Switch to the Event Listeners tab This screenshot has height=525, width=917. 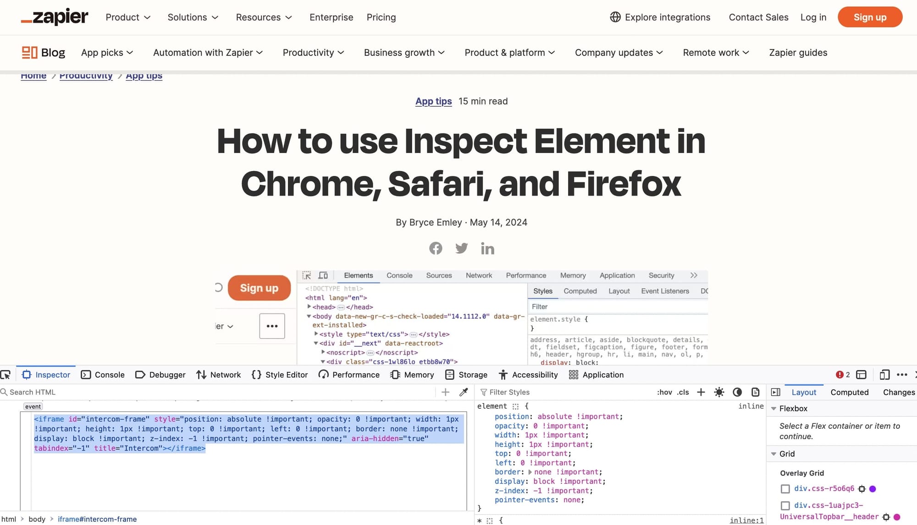(x=665, y=291)
